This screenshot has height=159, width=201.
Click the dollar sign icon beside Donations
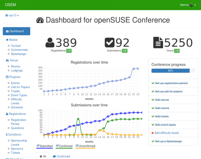click(7, 134)
